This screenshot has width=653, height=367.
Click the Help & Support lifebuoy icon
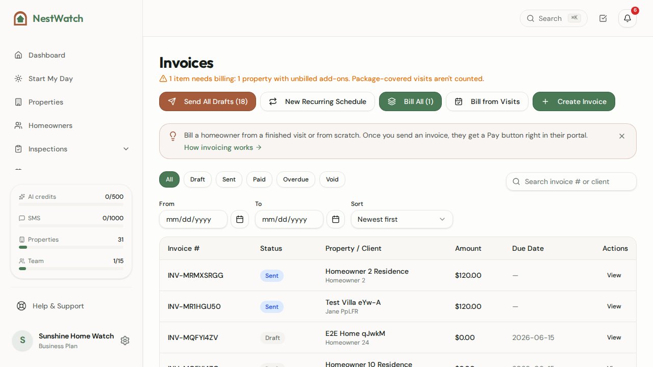pyautogui.click(x=21, y=306)
